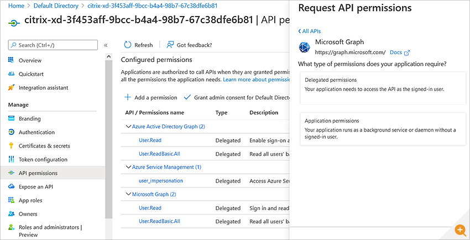Collapse the Azure Service Management group
The height and width of the screenshot is (240, 470).
click(x=128, y=167)
